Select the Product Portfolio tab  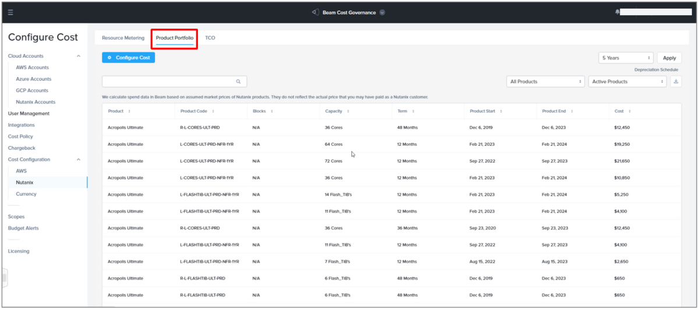coord(175,38)
